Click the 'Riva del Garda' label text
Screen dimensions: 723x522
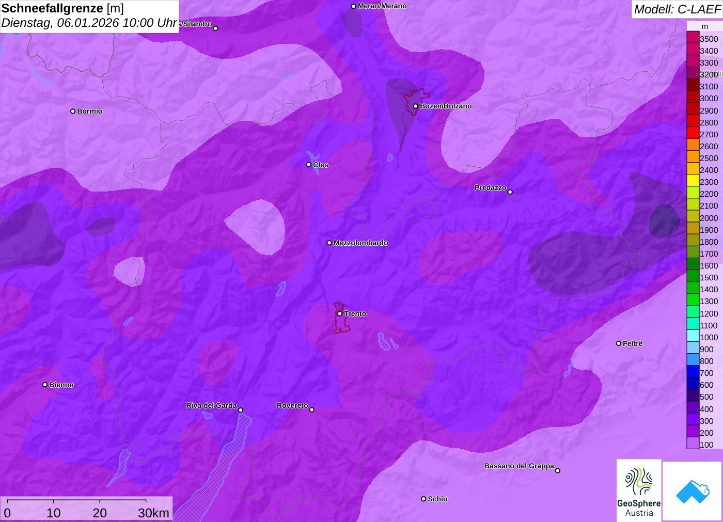tap(211, 405)
